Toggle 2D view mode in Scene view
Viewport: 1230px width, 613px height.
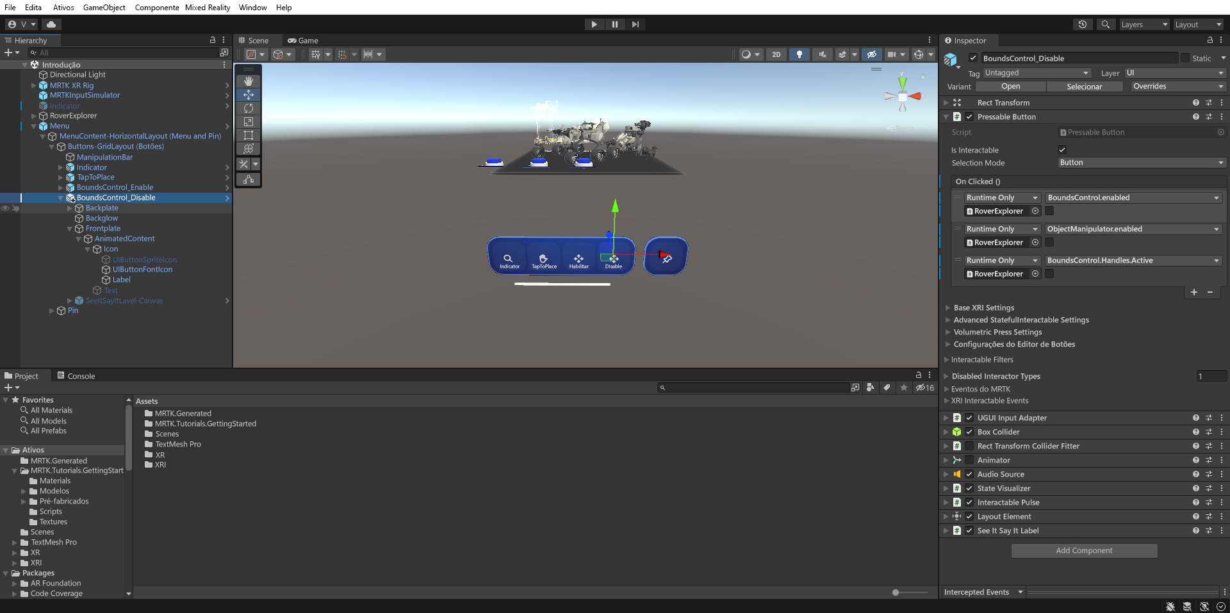coord(776,54)
